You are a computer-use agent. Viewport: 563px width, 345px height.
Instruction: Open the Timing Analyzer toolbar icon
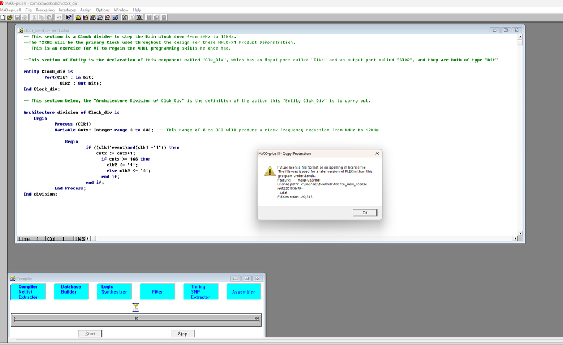(108, 17)
